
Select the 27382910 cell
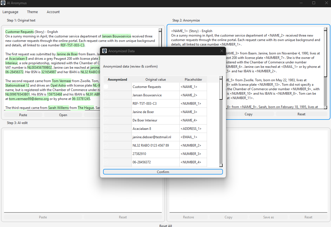click(155, 154)
